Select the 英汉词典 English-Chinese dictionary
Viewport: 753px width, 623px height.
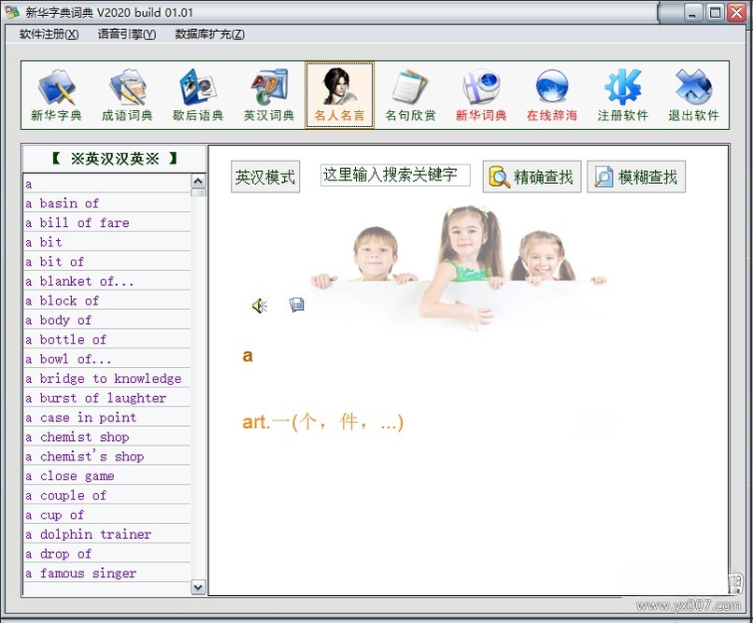pos(269,95)
